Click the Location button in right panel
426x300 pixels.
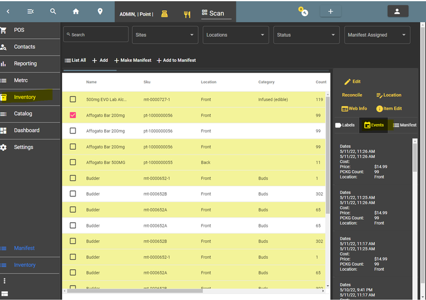[x=389, y=95]
